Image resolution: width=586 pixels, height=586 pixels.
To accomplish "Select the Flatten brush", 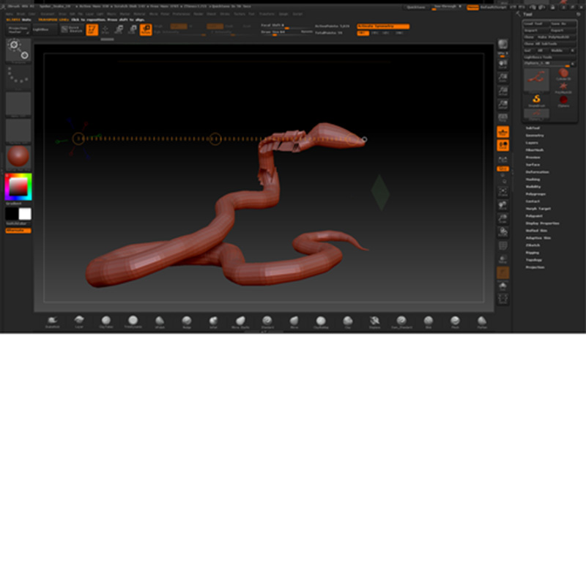I will (x=482, y=322).
